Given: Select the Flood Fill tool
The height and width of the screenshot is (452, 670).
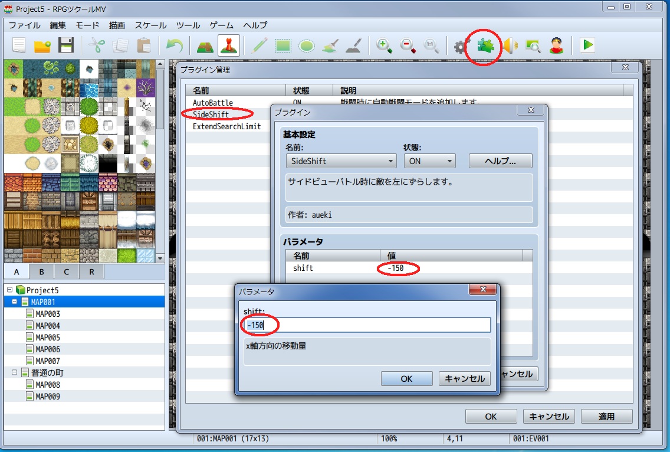Looking at the screenshot, I should click(x=330, y=45).
